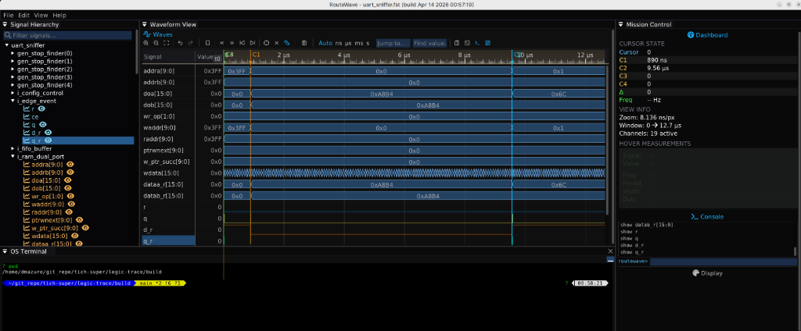The width and height of the screenshot is (801, 331).
Task: Expand i_config_control node
Action: coord(13,93)
